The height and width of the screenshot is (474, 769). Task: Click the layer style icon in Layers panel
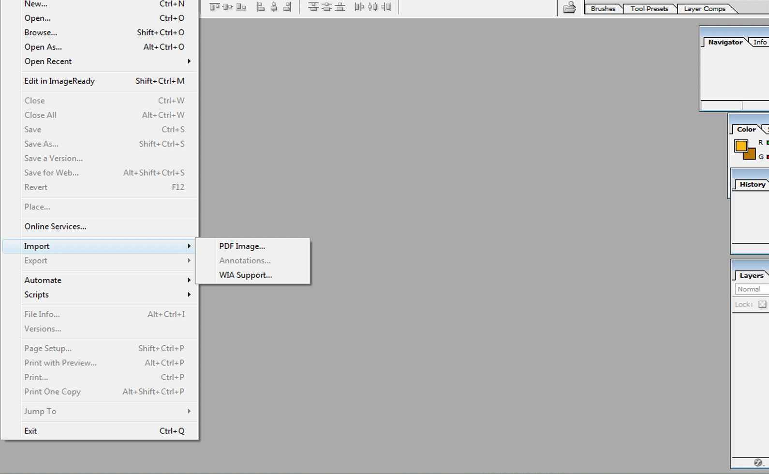pyautogui.click(x=757, y=463)
